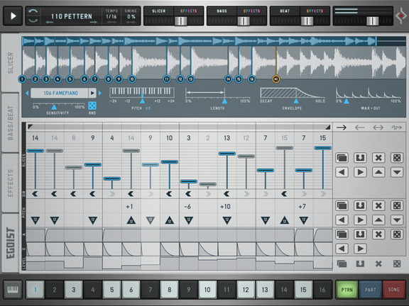
Task: Toggle step 10 in the sequencer
Action: (207, 289)
